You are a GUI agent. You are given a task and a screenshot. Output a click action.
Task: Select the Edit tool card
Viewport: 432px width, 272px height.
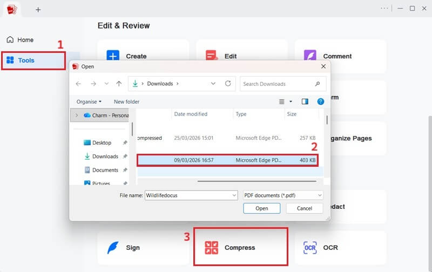pyautogui.click(x=241, y=56)
